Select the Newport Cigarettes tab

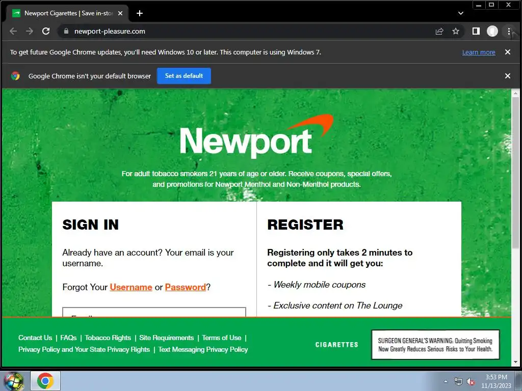[x=67, y=13]
